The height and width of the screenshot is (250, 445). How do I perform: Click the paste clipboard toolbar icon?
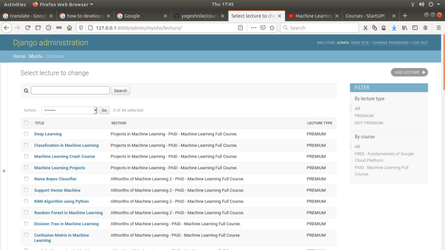383,28
